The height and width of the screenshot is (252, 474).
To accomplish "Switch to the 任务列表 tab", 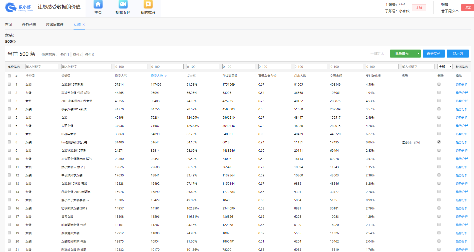I will pyautogui.click(x=29, y=25).
